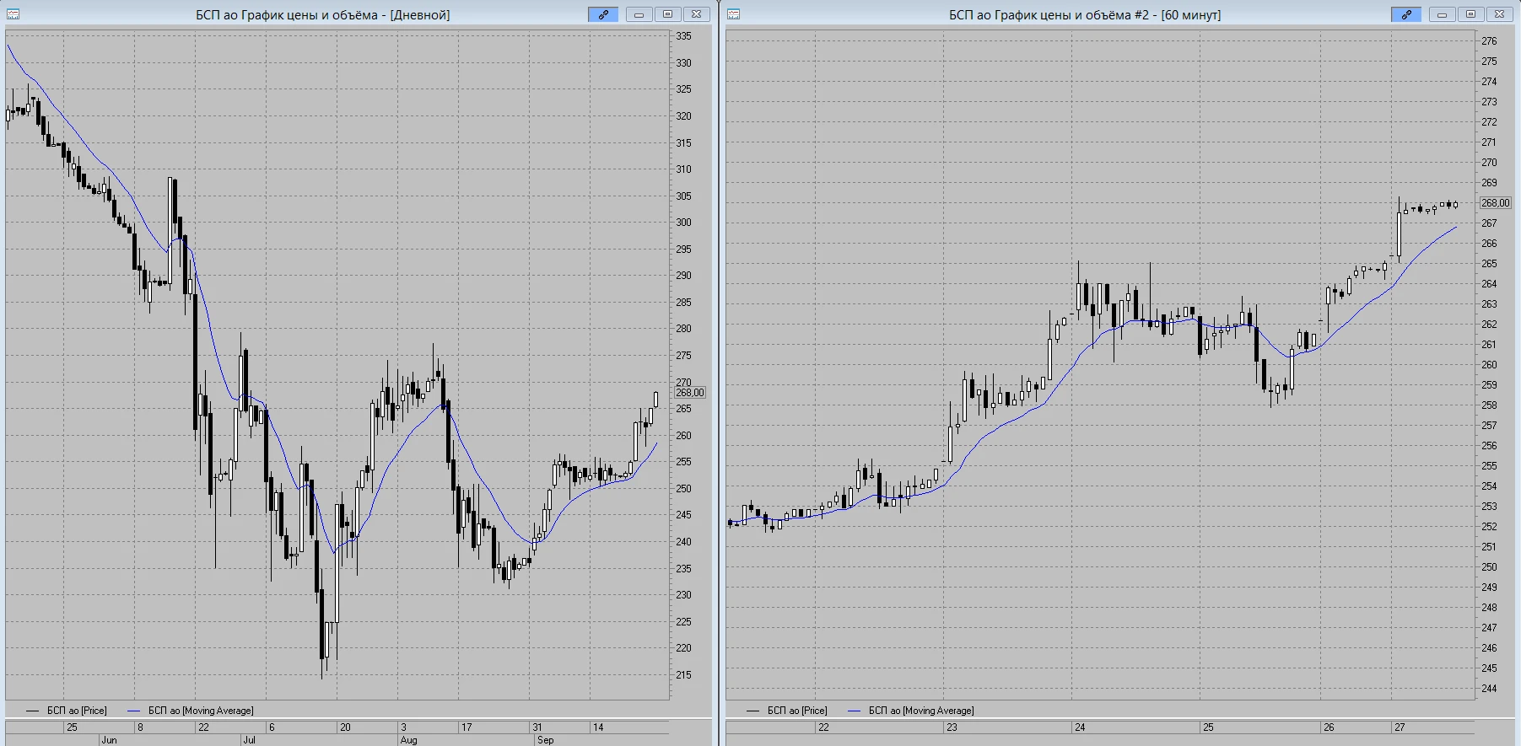This screenshot has width=1521, height=746.
Task: Click the price axis value 276
Action: (x=1490, y=41)
